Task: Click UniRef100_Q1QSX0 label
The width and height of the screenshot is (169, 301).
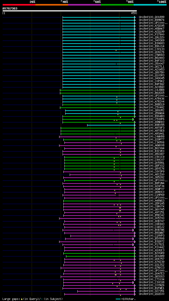Action: pyautogui.click(x=152, y=294)
